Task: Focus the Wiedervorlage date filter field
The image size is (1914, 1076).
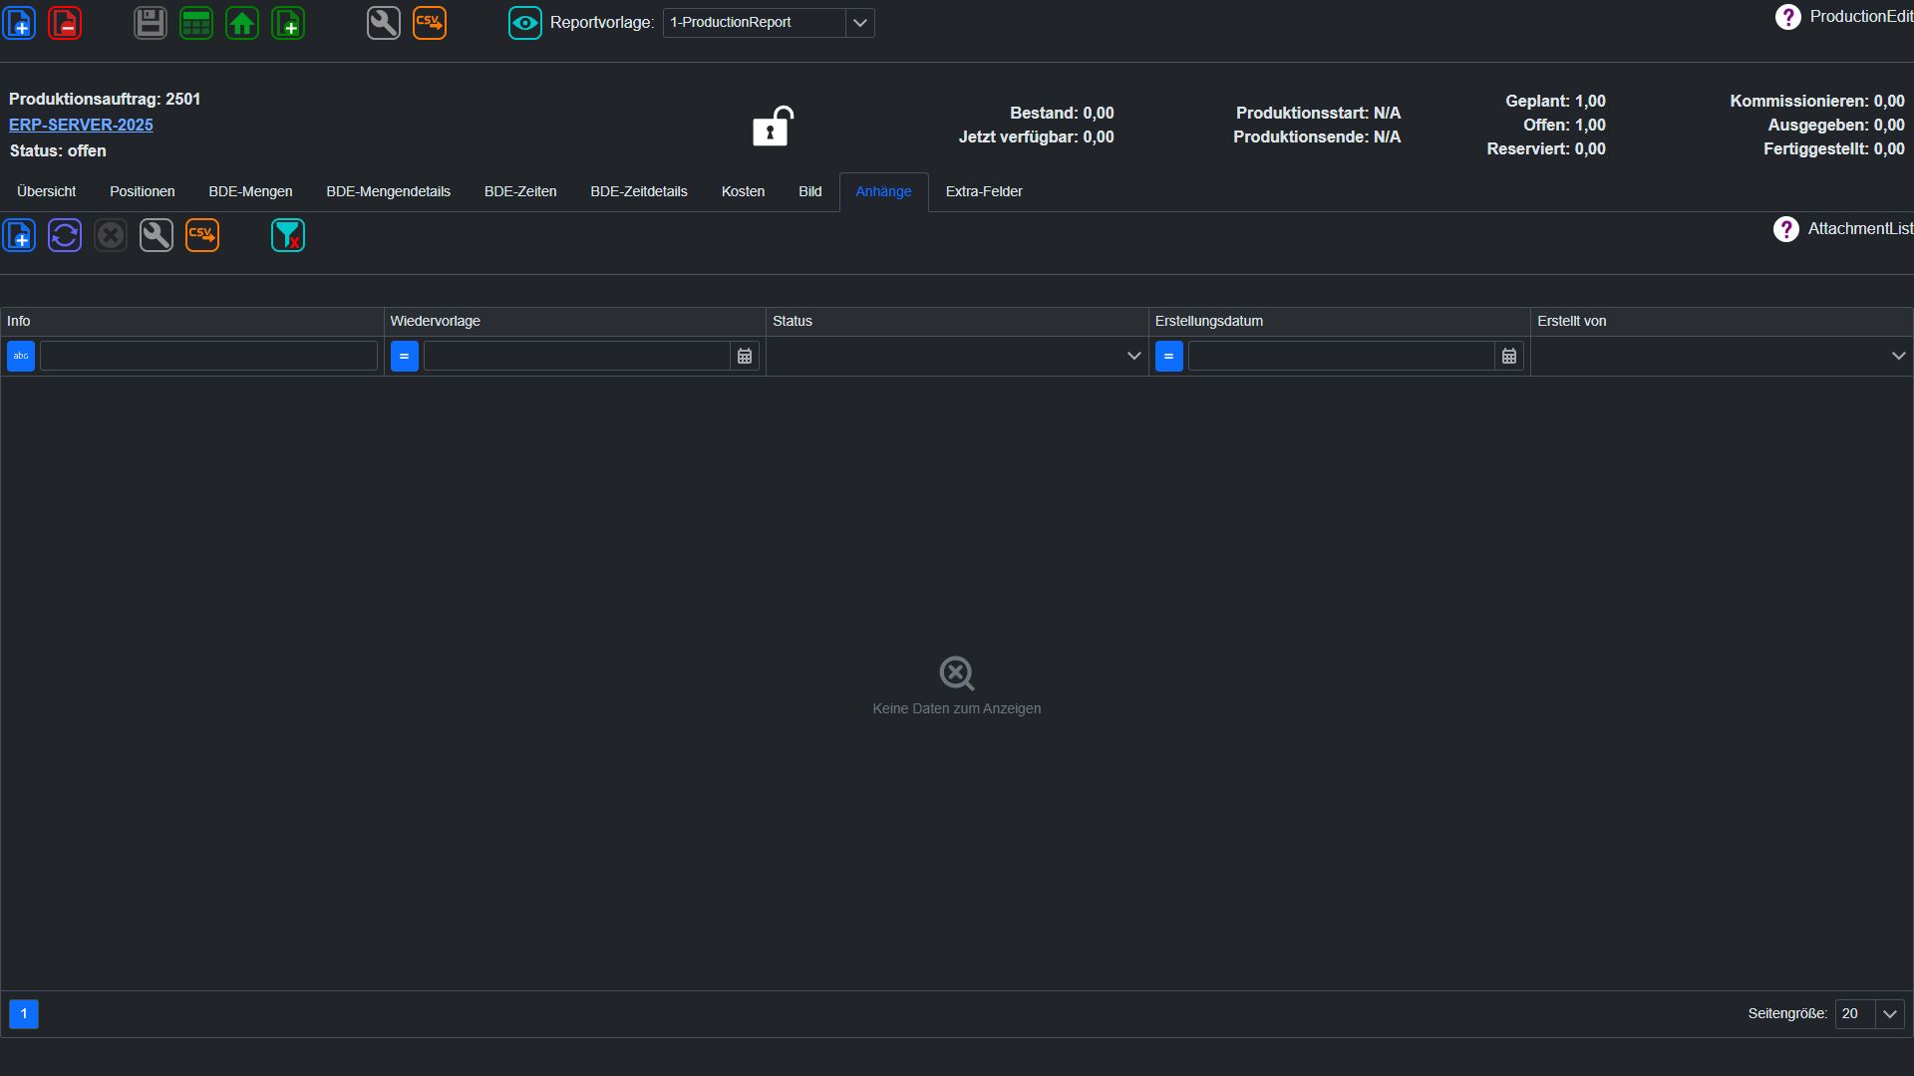Action: 577,356
